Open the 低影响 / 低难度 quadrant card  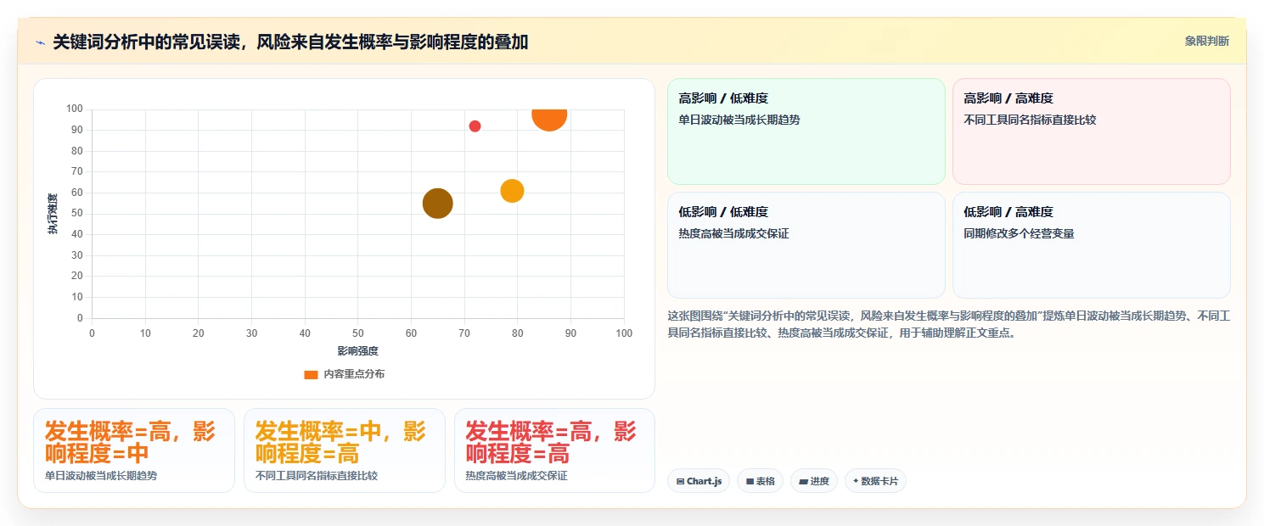coord(806,245)
